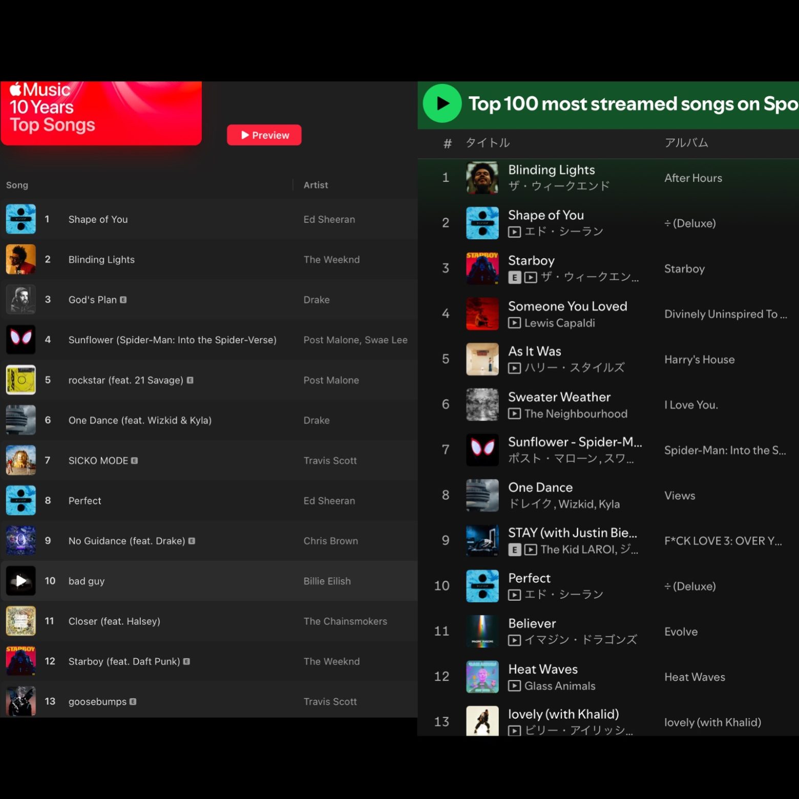Screen dimensions: 799x799
Task: Click the Spotify Starboy album cover
Action: click(x=482, y=268)
